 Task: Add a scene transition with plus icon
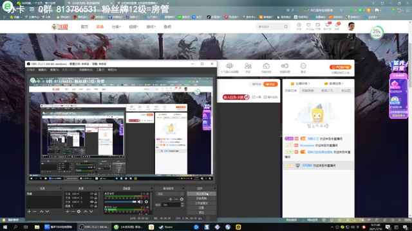[x=170, y=200]
